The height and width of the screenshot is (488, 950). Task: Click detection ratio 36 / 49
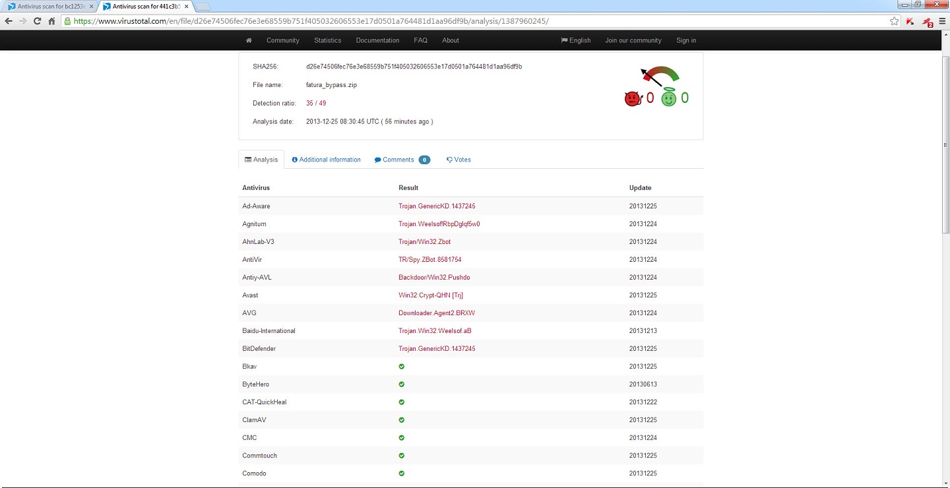click(316, 104)
